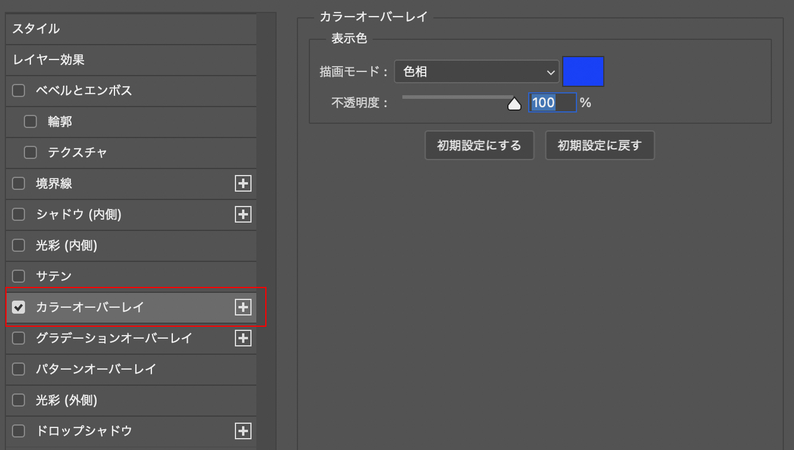Click the plus icon next to シャドウ (内側)
Screen dimensions: 794x450
click(243, 214)
